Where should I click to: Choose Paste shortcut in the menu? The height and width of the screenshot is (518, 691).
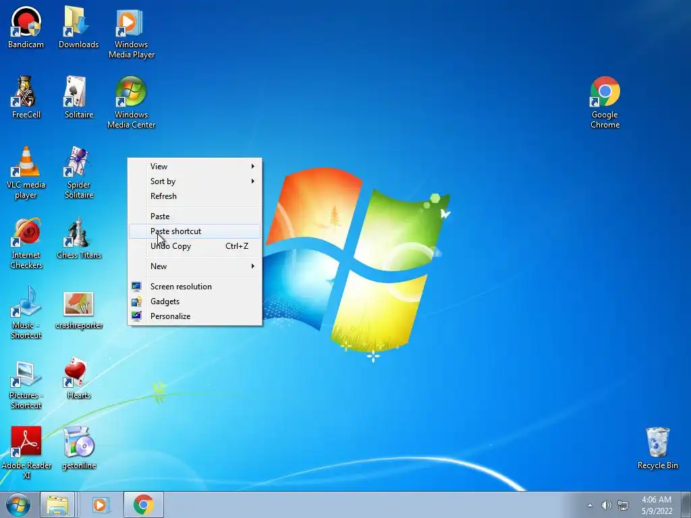pos(195,231)
